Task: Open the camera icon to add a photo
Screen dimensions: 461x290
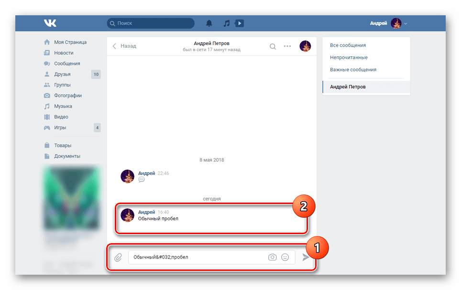Action: tap(272, 257)
